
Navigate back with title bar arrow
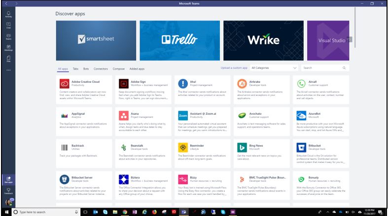pyautogui.click(x=6, y=3)
